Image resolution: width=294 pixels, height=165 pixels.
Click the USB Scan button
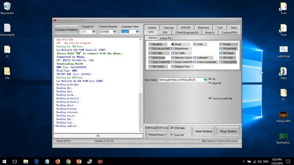pyautogui.click(x=163, y=128)
